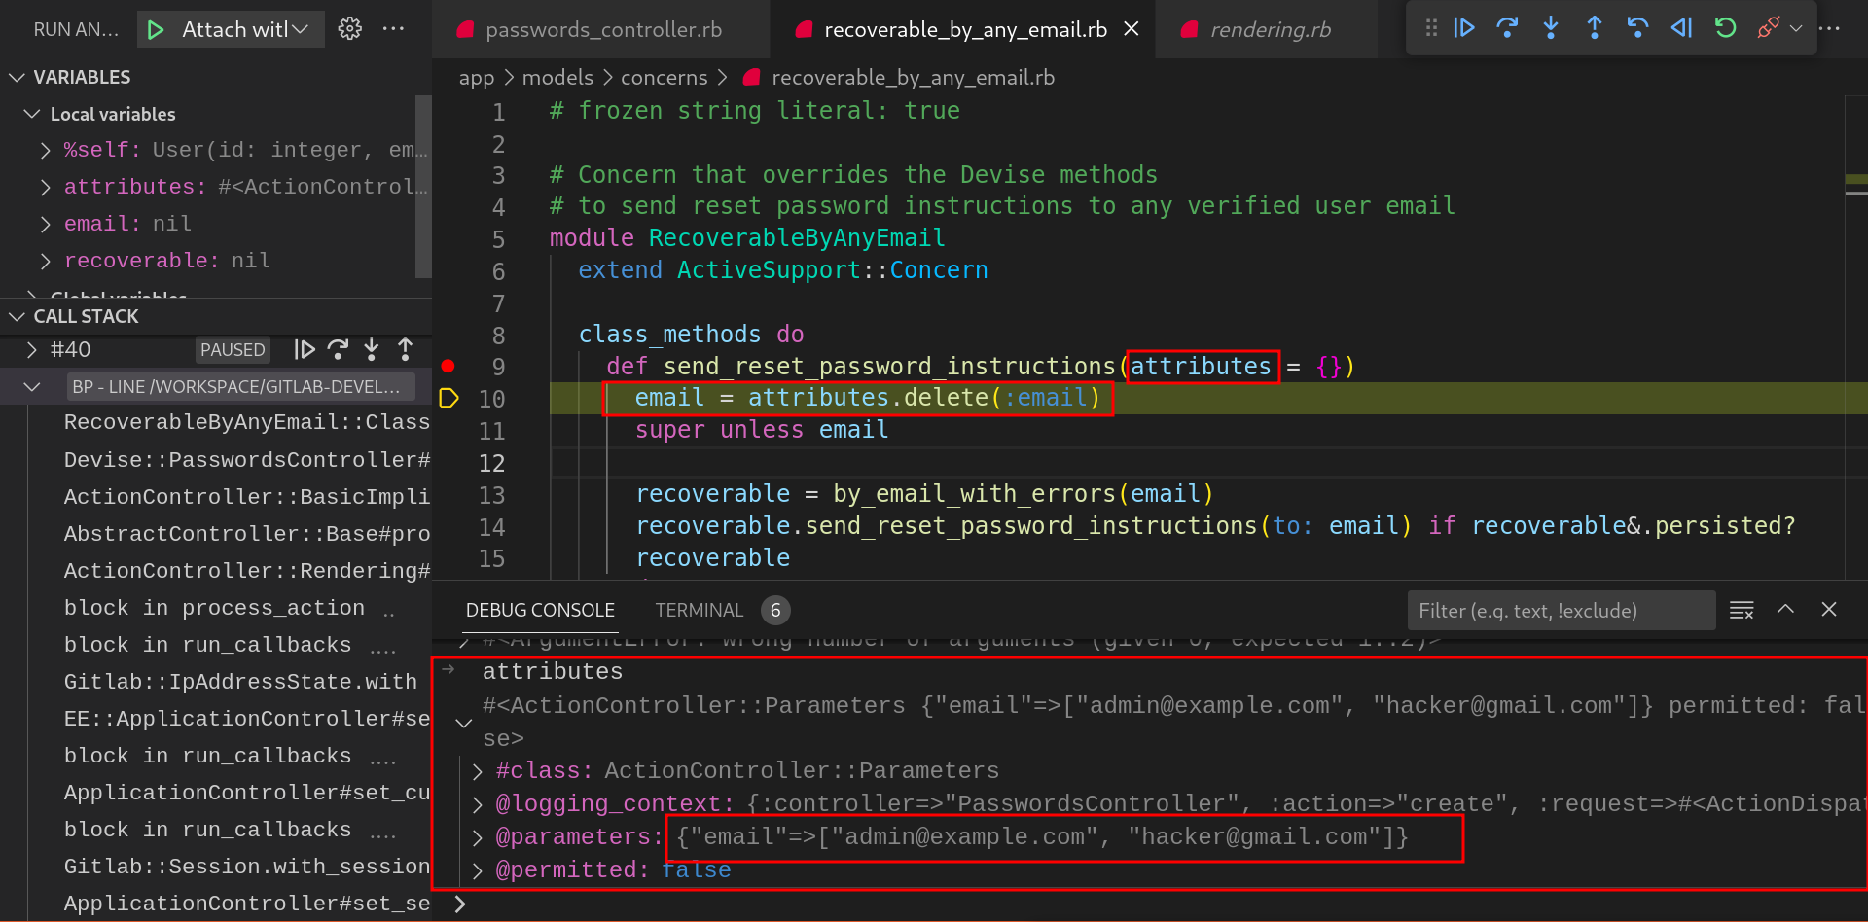Click the app breadcrumb segment
Viewport: 1868px width, 922px height.
(476, 77)
